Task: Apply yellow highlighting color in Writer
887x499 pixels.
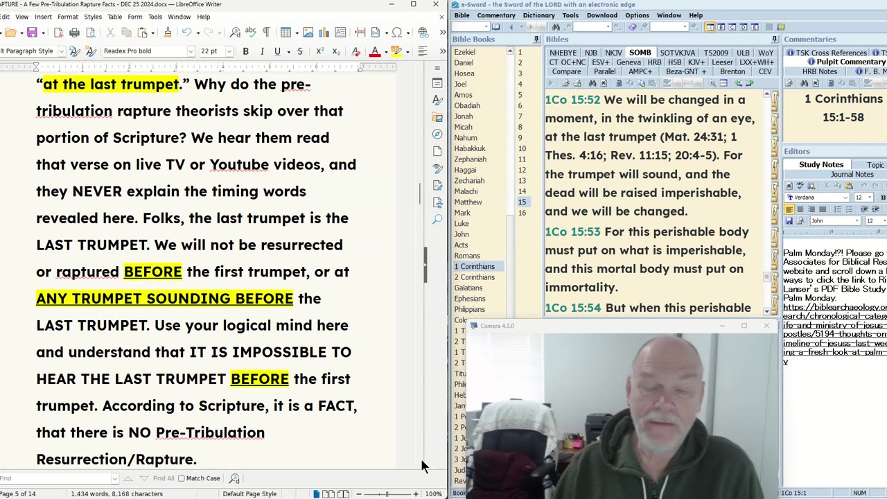Action: 396,51
